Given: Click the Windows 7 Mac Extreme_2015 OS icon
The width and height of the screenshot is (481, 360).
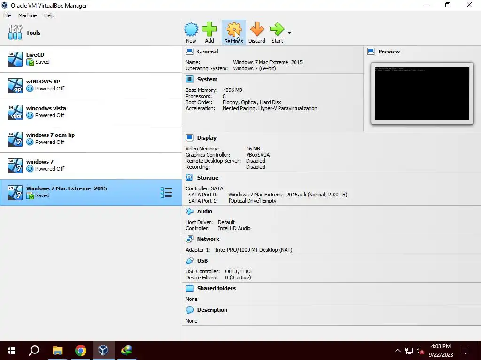Looking at the screenshot, I should point(15,193).
